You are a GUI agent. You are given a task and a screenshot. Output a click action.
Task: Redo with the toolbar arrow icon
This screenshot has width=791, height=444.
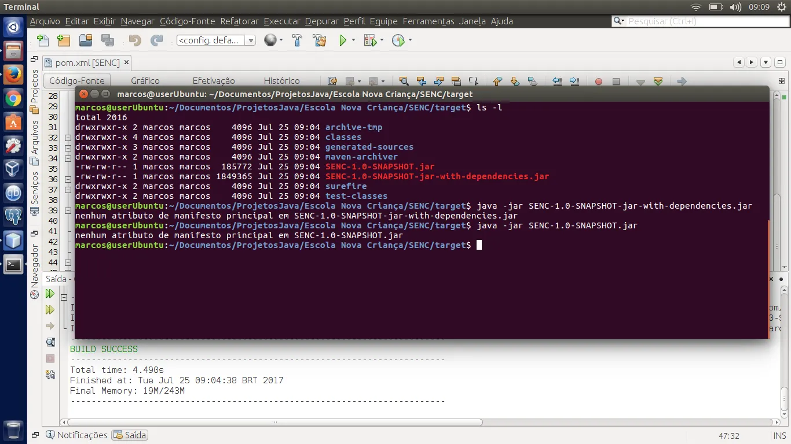click(x=156, y=40)
